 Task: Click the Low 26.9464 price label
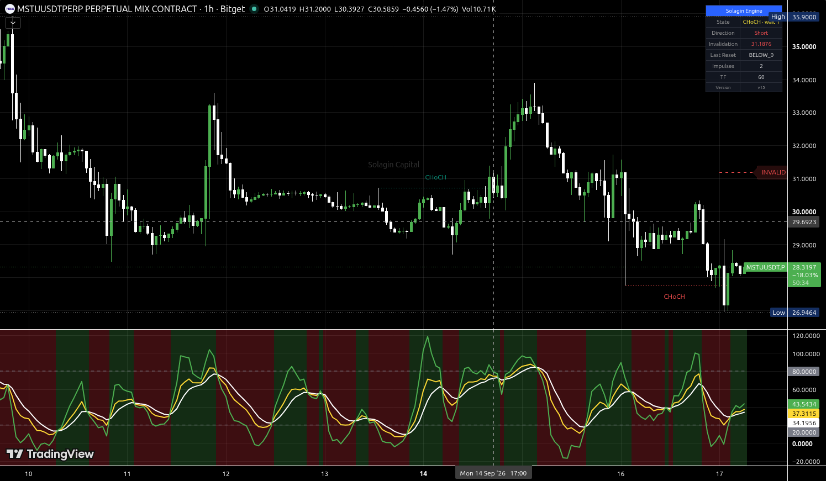point(795,313)
